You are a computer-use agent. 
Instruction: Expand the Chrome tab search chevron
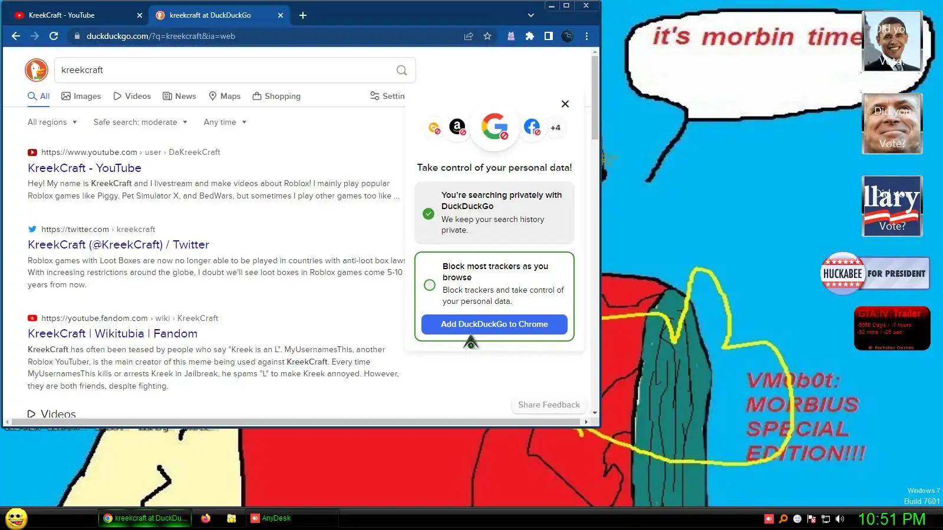click(531, 15)
